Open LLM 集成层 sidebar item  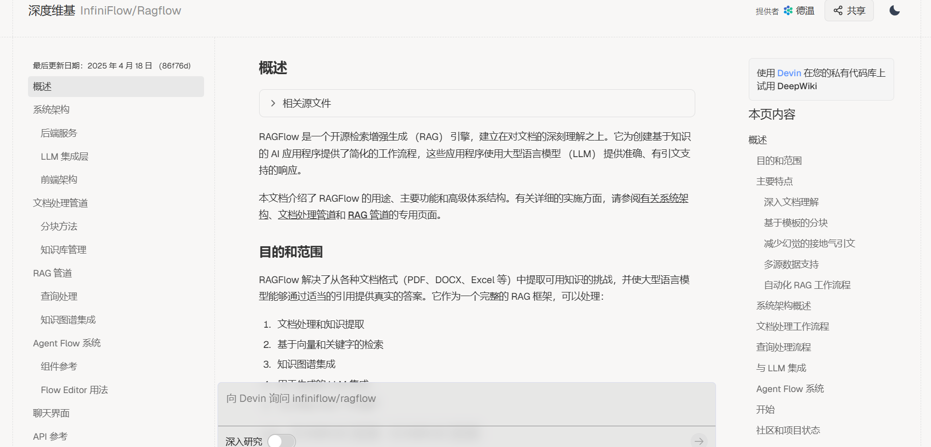65,156
